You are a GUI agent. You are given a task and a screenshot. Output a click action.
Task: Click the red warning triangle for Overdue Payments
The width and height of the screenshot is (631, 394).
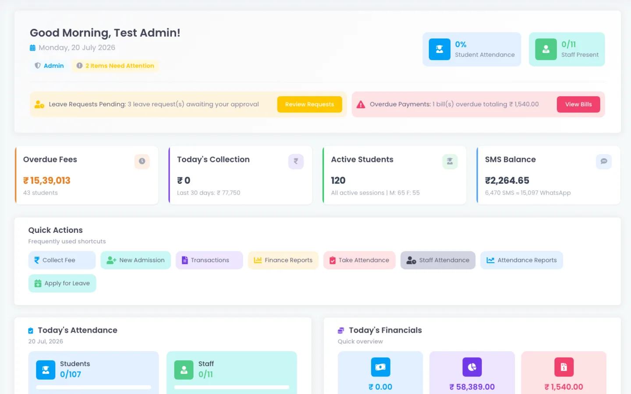pos(361,104)
